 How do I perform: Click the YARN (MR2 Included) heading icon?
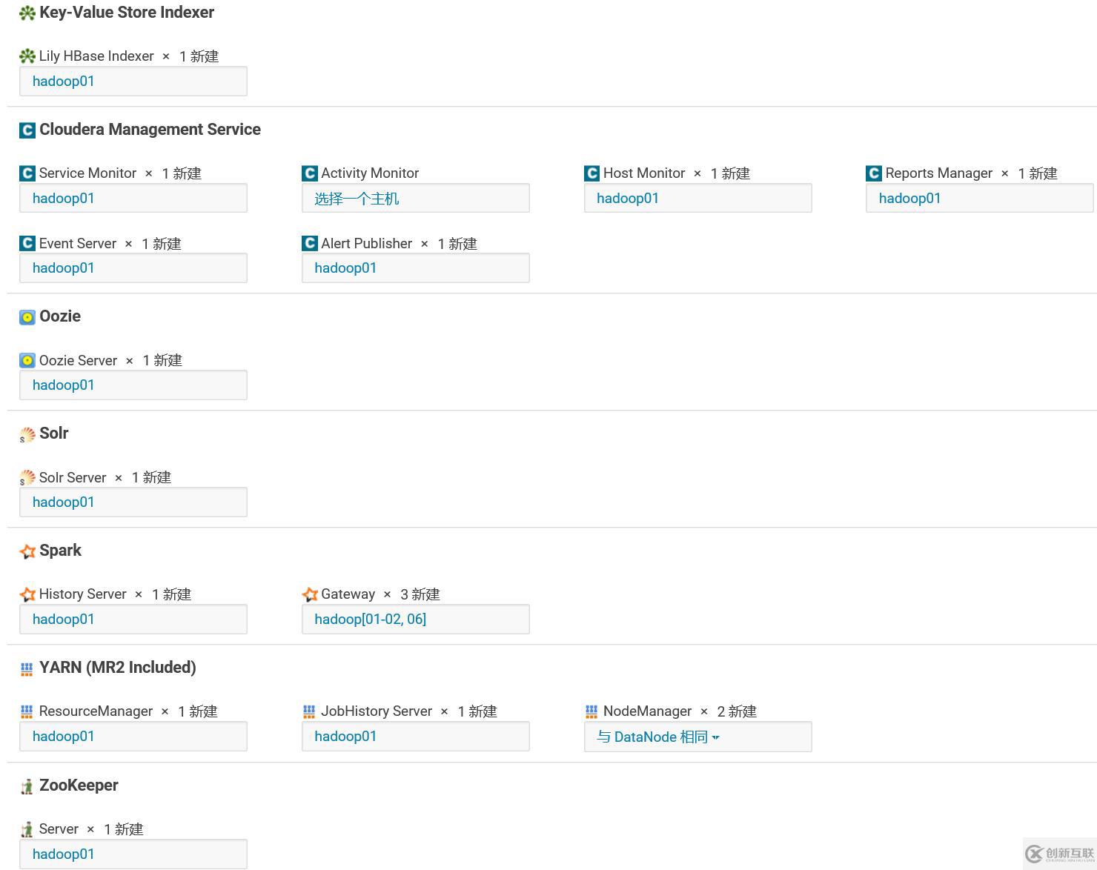coord(27,668)
